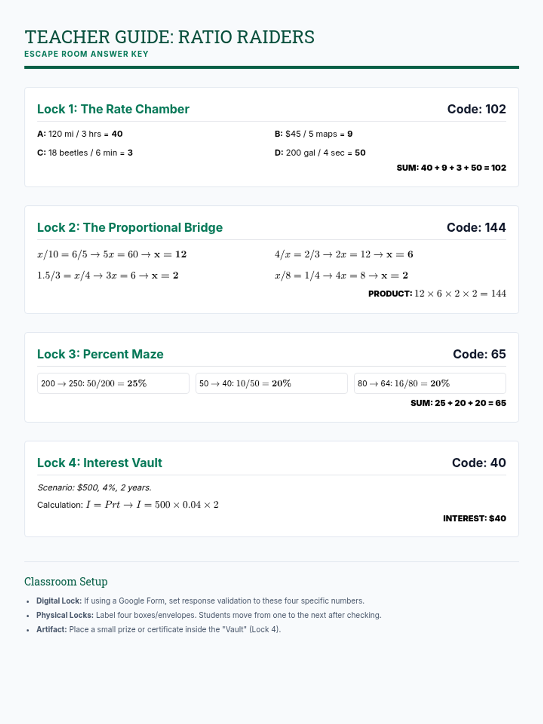Screen dimensions: 543x724
Task: Click the 'Escape Room Answer Key' subtitle
Action: click(x=86, y=54)
